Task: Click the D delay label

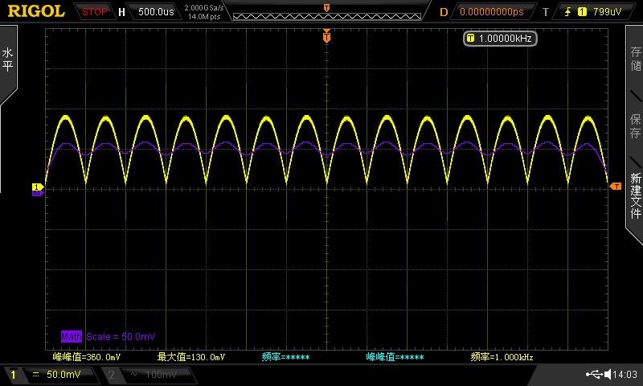Action: [x=444, y=12]
